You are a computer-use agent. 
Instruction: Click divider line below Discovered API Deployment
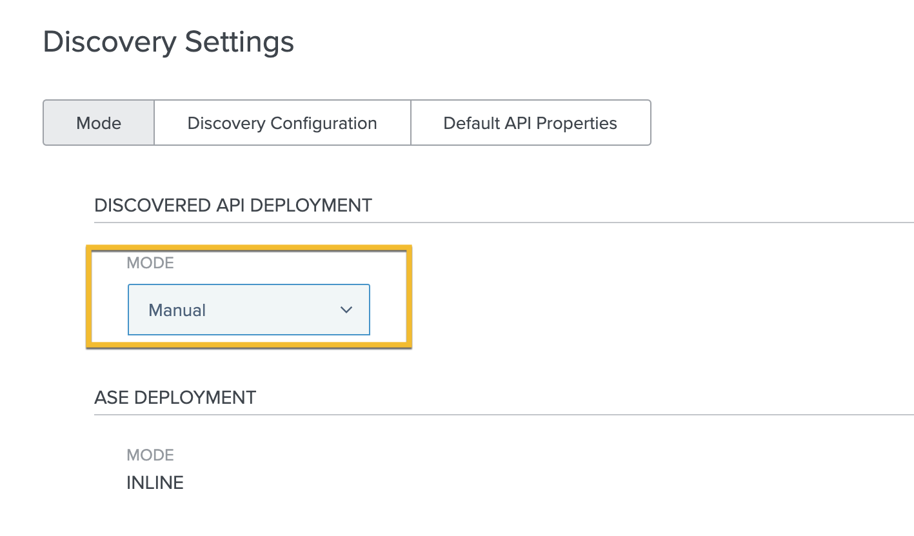(x=503, y=223)
